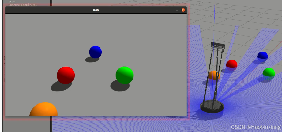Click the orange sphere in RGB window

tap(43, 109)
